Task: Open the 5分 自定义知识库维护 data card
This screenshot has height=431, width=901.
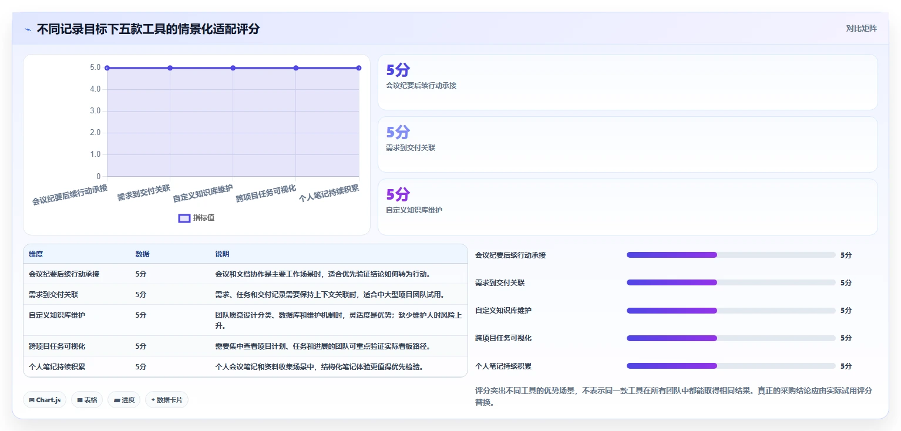Action: pyautogui.click(x=627, y=207)
